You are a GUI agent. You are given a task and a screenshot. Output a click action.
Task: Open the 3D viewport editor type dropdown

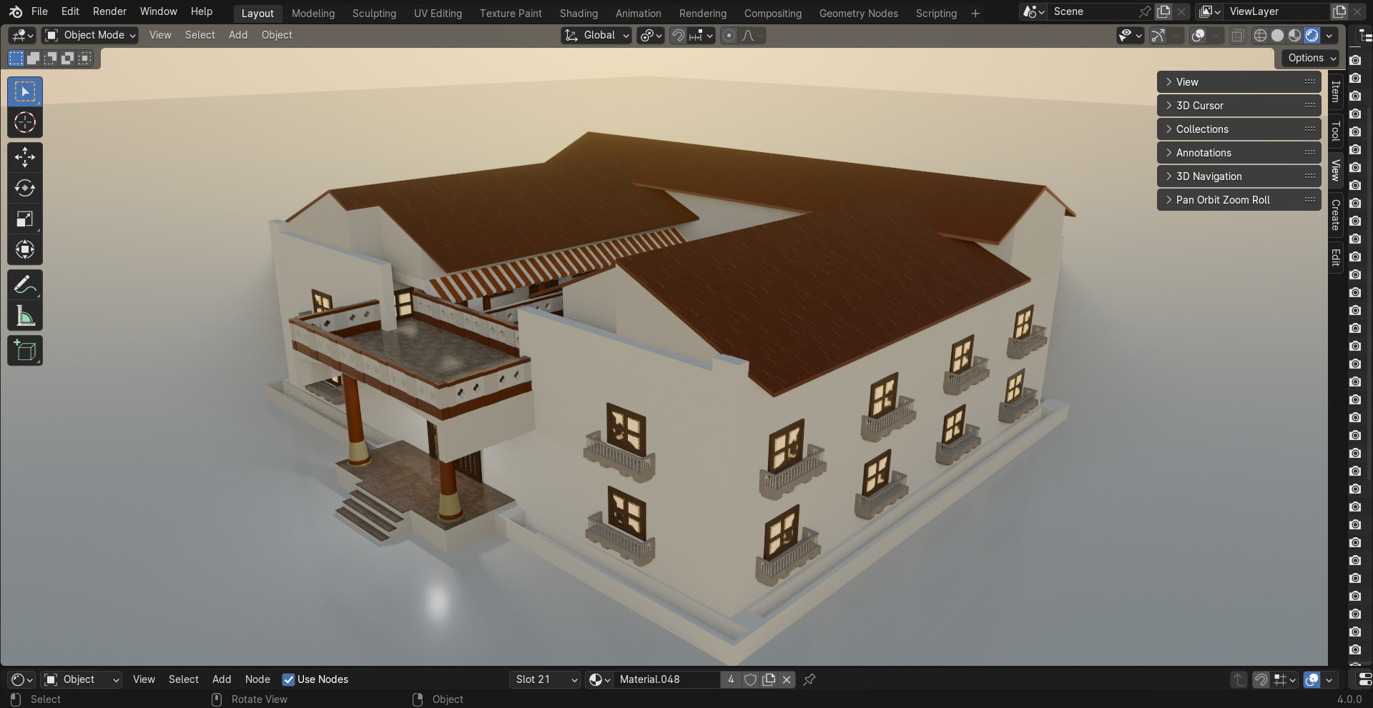coord(23,35)
